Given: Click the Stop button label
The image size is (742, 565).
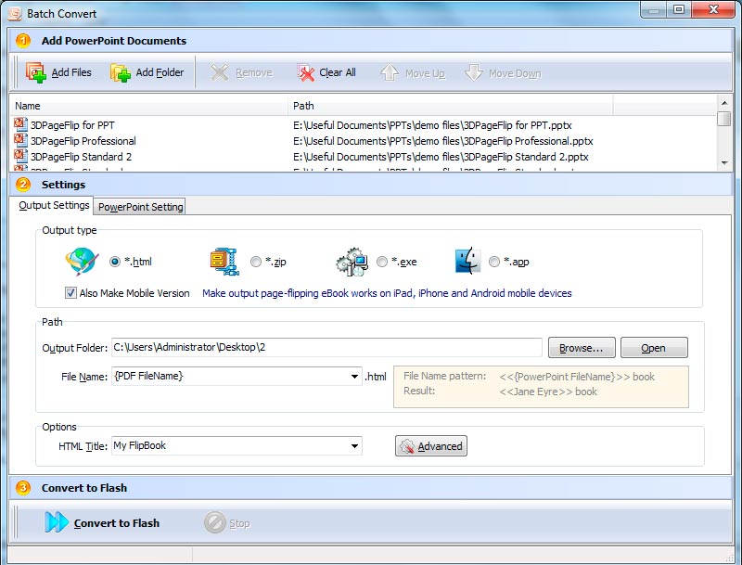Looking at the screenshot, I should [x=239, y=523].
